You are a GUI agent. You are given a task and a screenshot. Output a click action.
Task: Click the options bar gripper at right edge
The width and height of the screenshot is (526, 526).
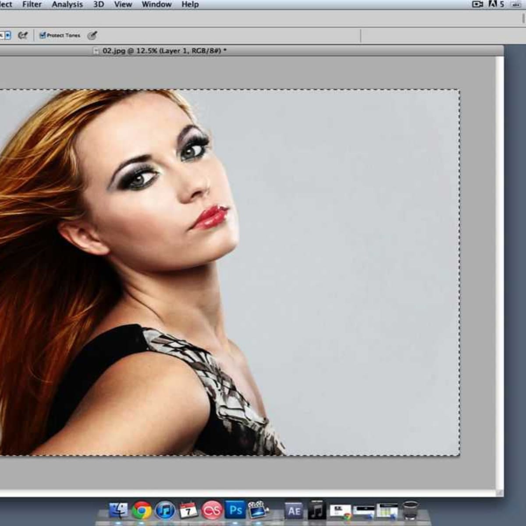pyautogui.click(x=523, y=18)
